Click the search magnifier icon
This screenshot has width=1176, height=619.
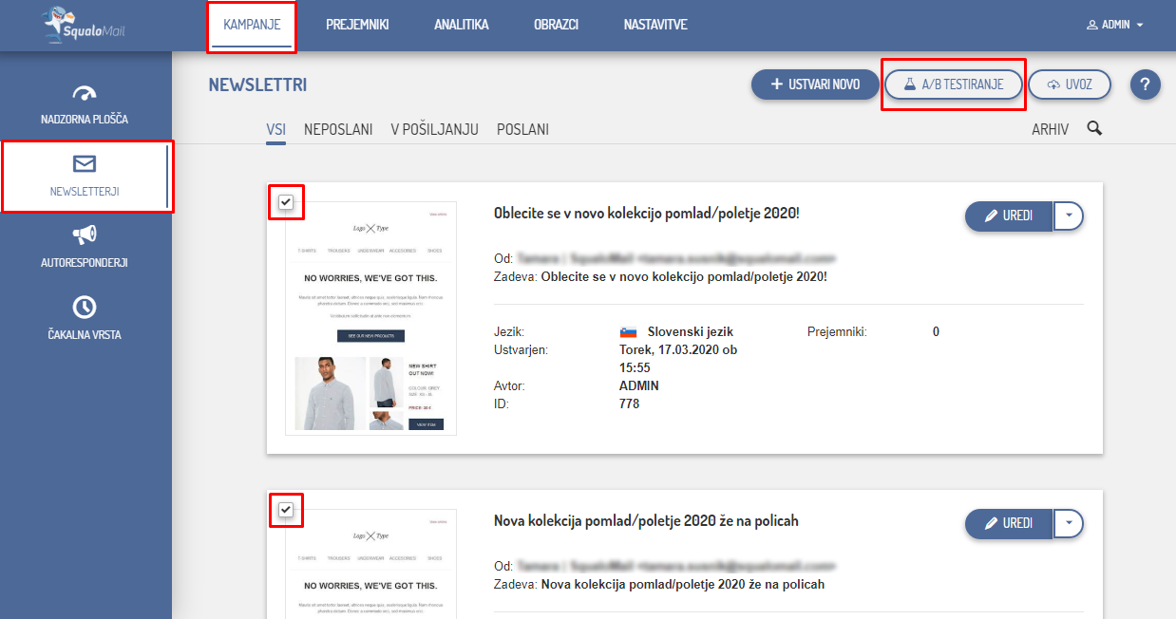coord(1094,129)
